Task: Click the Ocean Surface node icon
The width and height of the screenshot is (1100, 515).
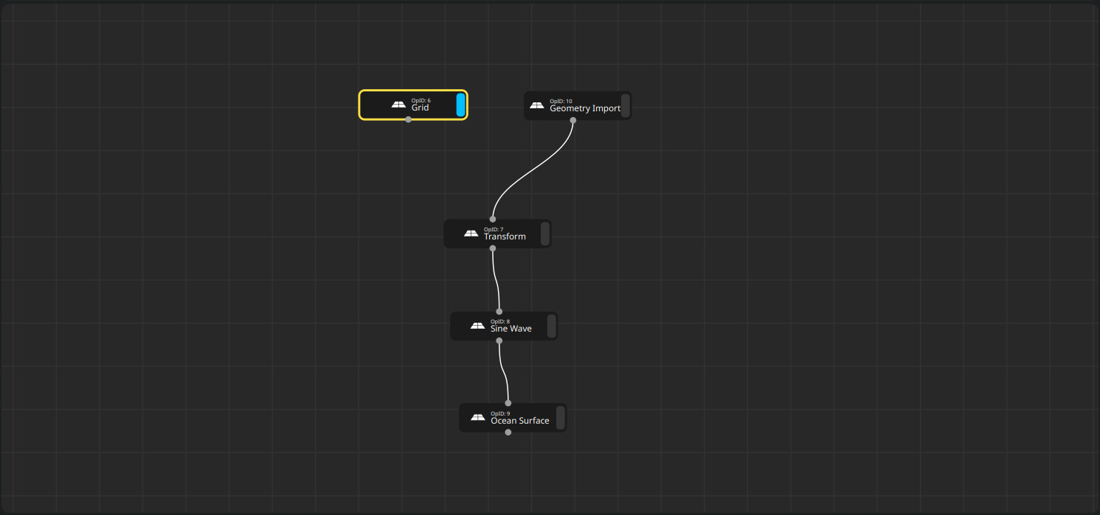Action: 477,418
